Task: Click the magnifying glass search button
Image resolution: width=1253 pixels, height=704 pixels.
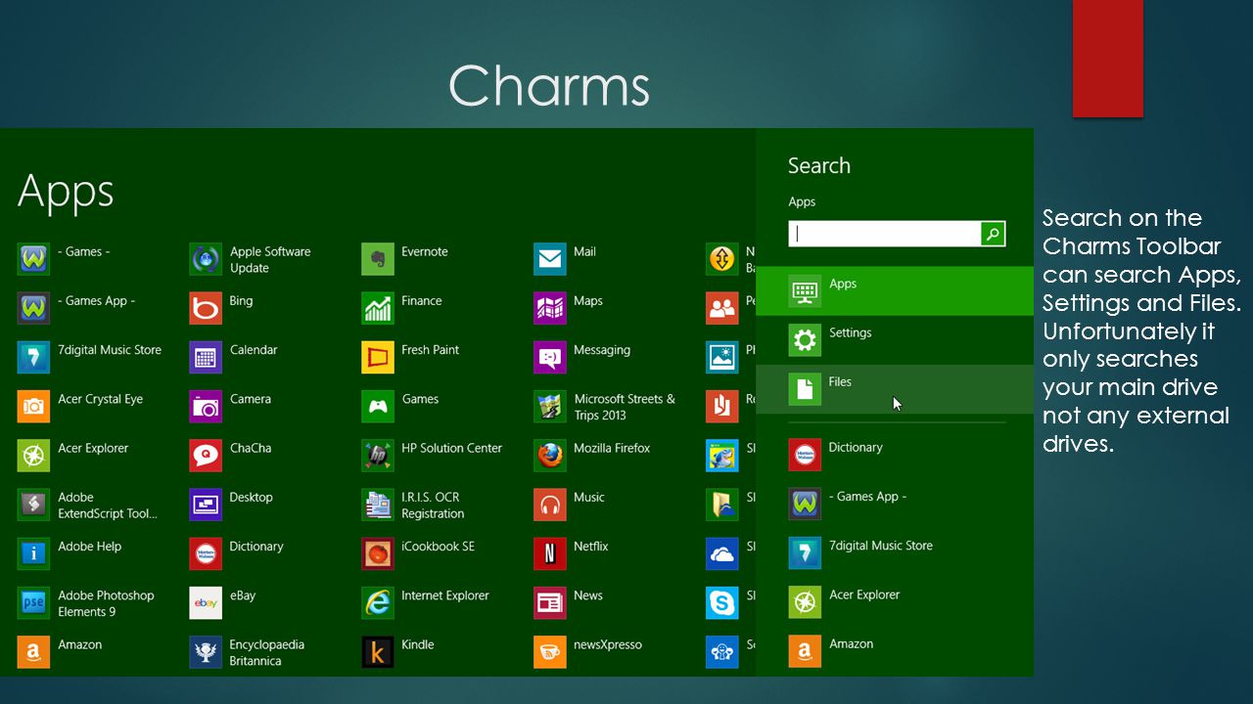Action: click(993, 234)
